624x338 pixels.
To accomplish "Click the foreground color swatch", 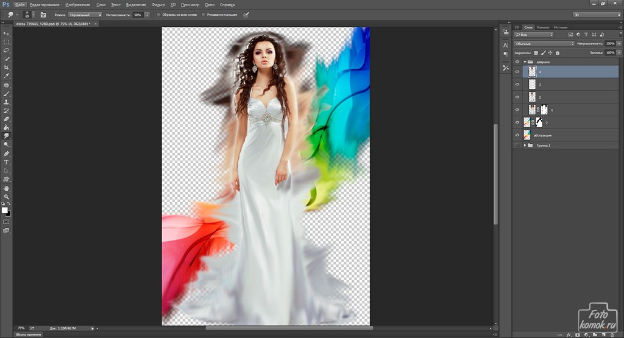I will [5, 210].
